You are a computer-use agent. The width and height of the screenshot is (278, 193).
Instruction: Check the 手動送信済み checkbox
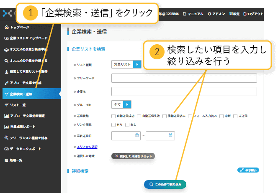(x=165, y=116)
